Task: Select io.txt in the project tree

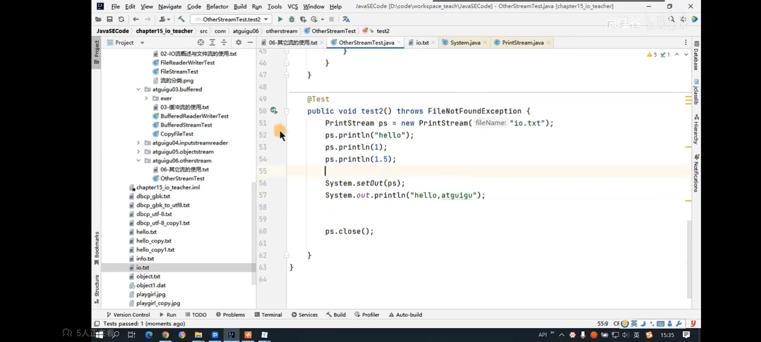Action: [142, 267]
